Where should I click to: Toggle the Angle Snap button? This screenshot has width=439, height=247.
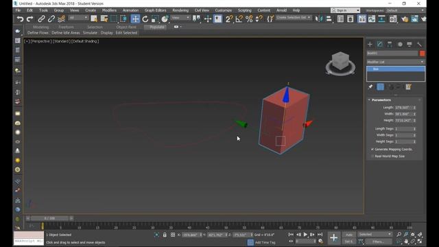[239, 19]
